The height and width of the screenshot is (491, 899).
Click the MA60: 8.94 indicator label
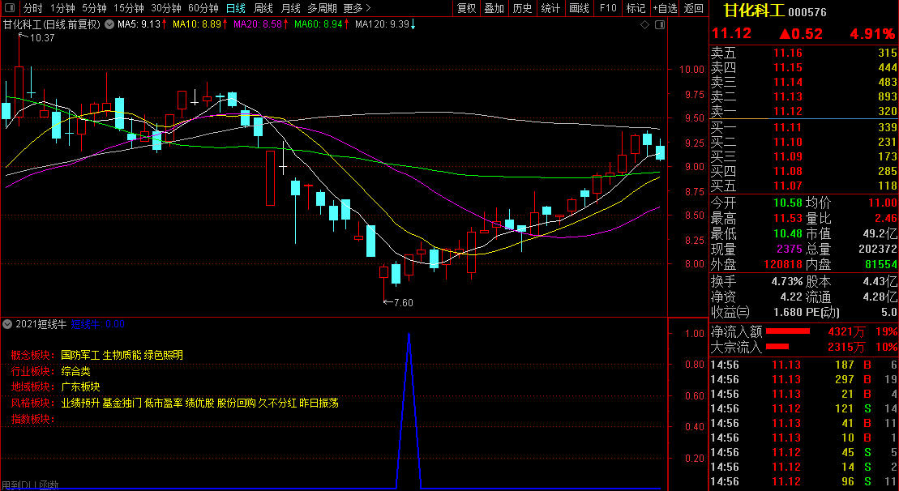tap(319, 24)
